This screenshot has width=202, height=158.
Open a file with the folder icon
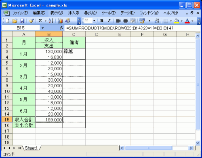coord(15,21)
